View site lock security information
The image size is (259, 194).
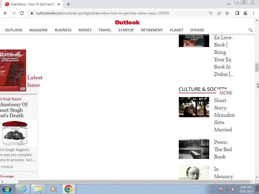click(x=32, y=13)
